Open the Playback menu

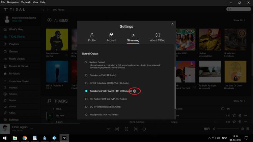pyautogui.click(x=26, y=2)
